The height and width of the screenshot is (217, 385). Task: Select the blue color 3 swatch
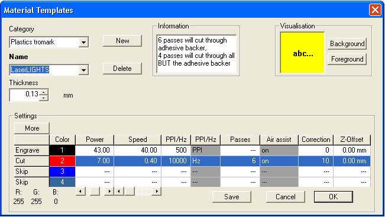pos(62,171)
